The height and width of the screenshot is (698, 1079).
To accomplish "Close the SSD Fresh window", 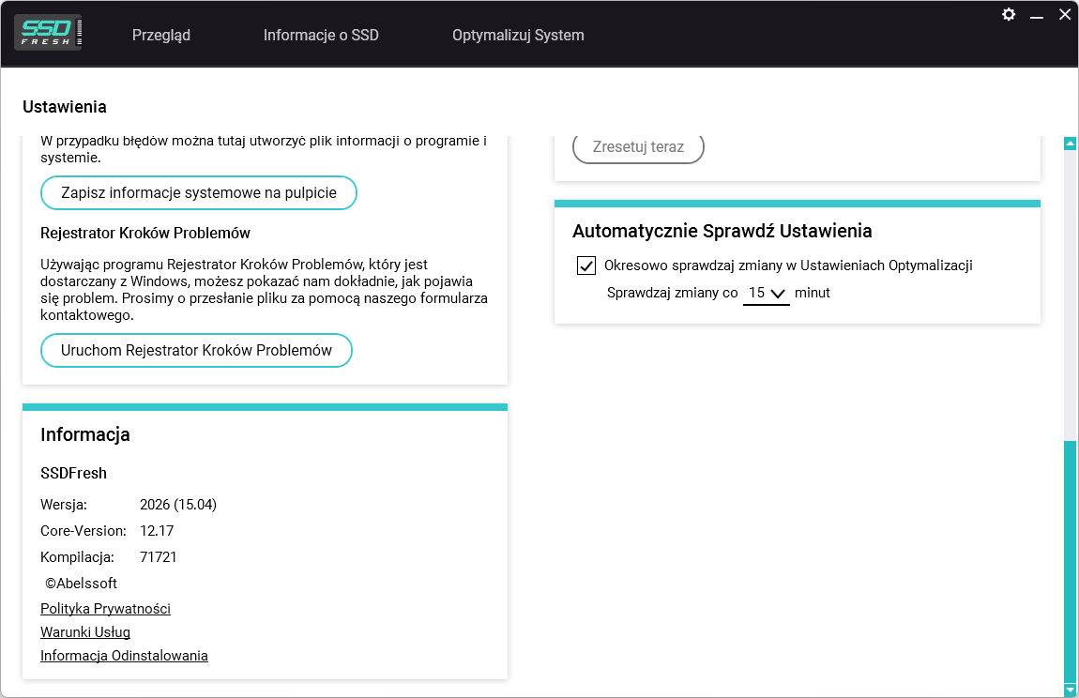I will (x=1065, y=14).
